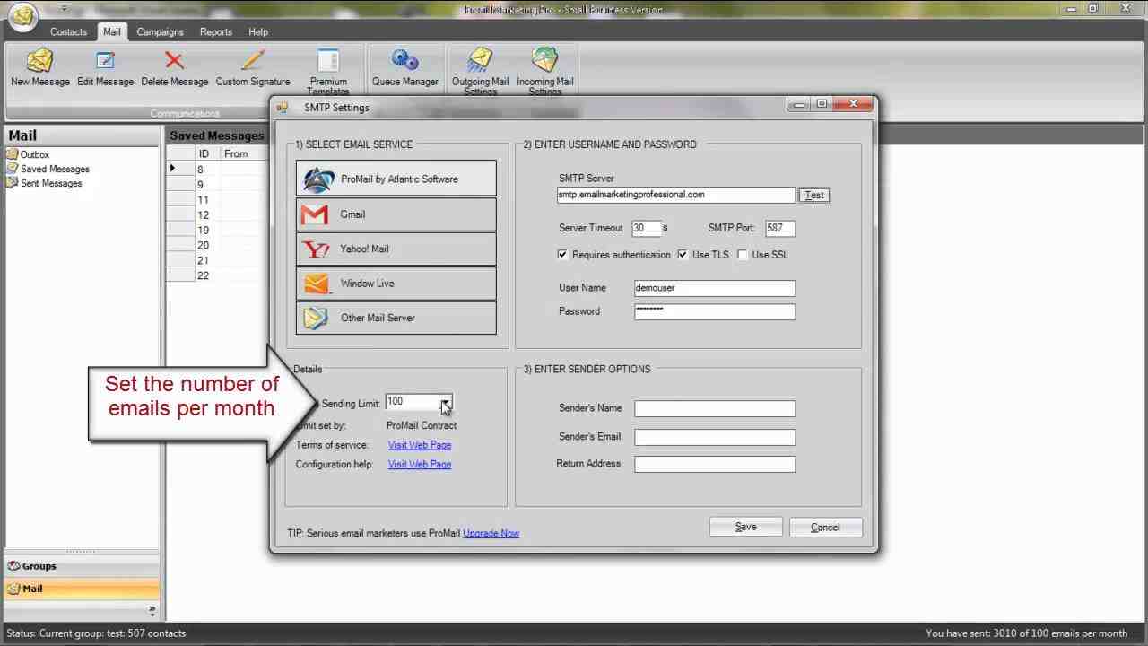Click the application orb logo button
Screen dimensions: 1148x646
click(22, 17)
